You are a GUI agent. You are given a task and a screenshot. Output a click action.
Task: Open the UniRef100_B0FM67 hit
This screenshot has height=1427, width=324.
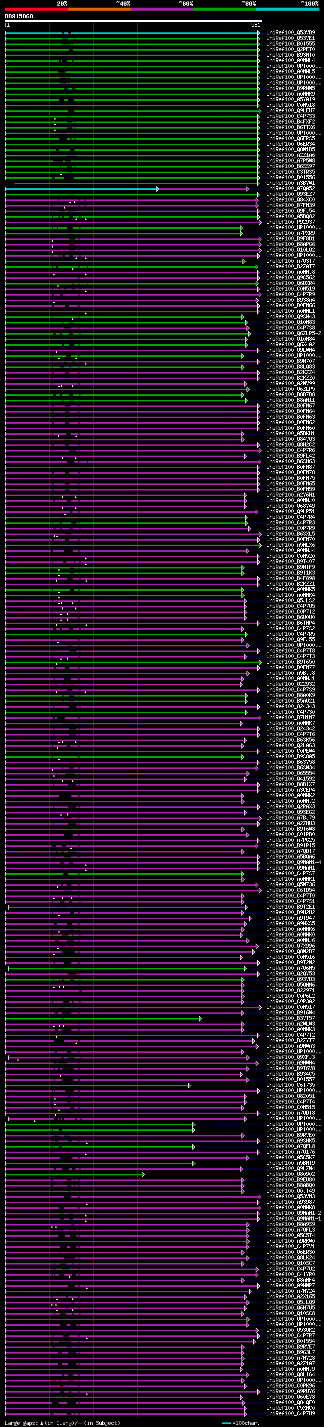(290, 405)
